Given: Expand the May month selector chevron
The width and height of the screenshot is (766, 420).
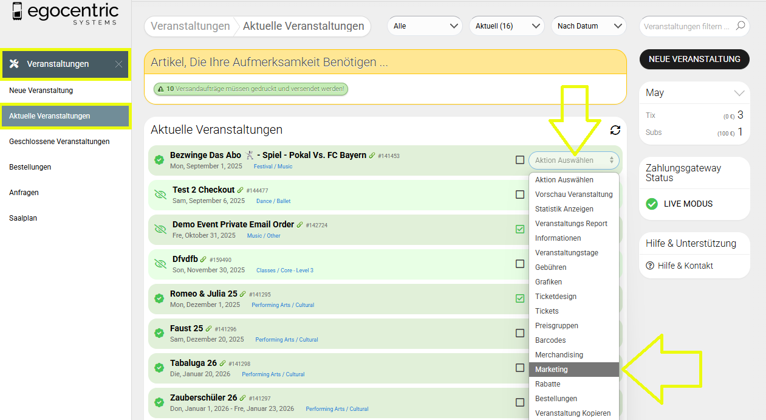Looking at the screenshot, I should [x=739, y=93].
